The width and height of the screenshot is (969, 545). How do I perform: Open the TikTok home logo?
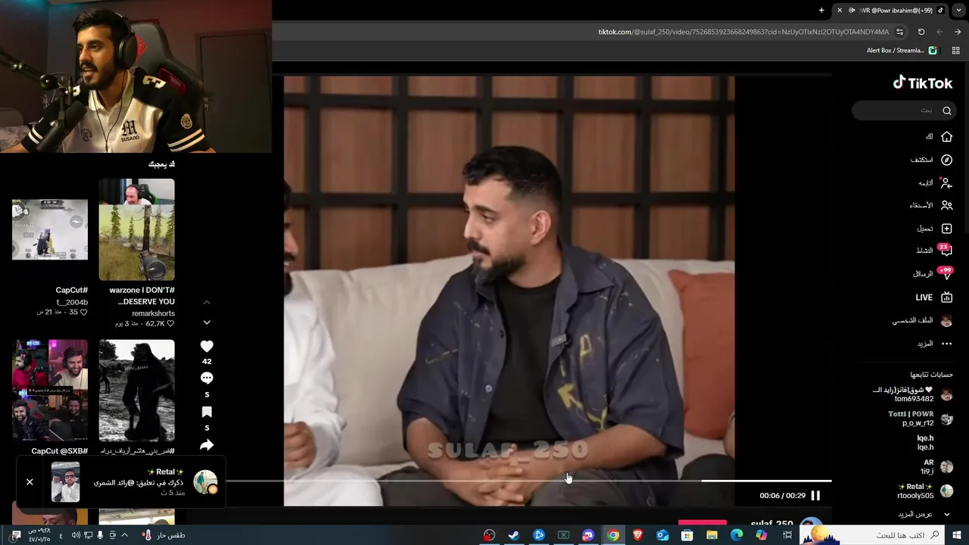922,83
